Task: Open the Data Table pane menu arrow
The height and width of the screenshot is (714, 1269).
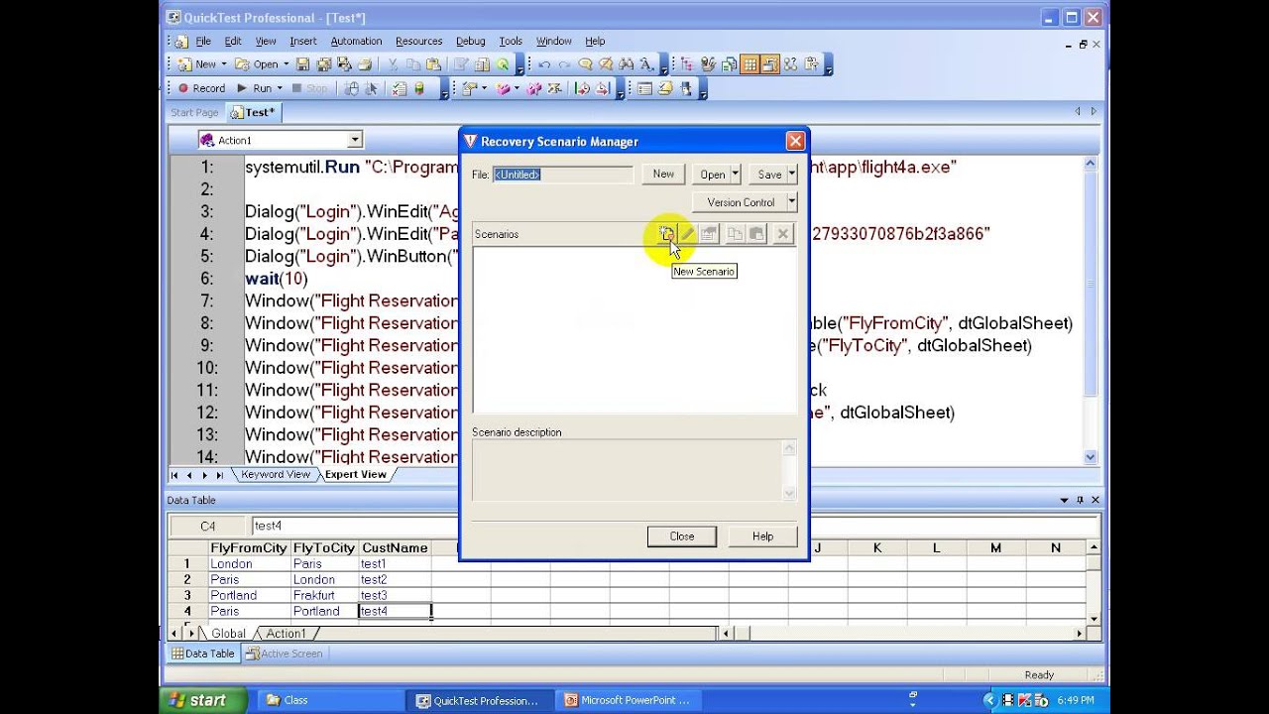Action: tap(1064, 500)
